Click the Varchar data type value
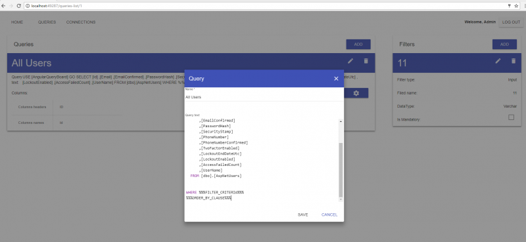 510,106
